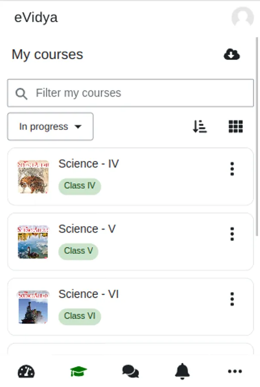Open options menu for Science - VI
Viewport: 260px width, 387px height.
click(232, 299)
